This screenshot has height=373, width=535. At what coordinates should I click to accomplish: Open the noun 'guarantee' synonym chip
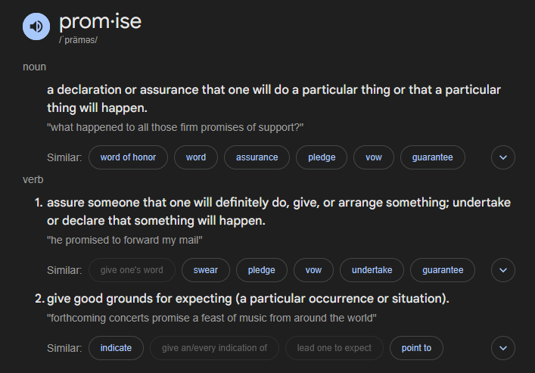(x=433, y=157)
